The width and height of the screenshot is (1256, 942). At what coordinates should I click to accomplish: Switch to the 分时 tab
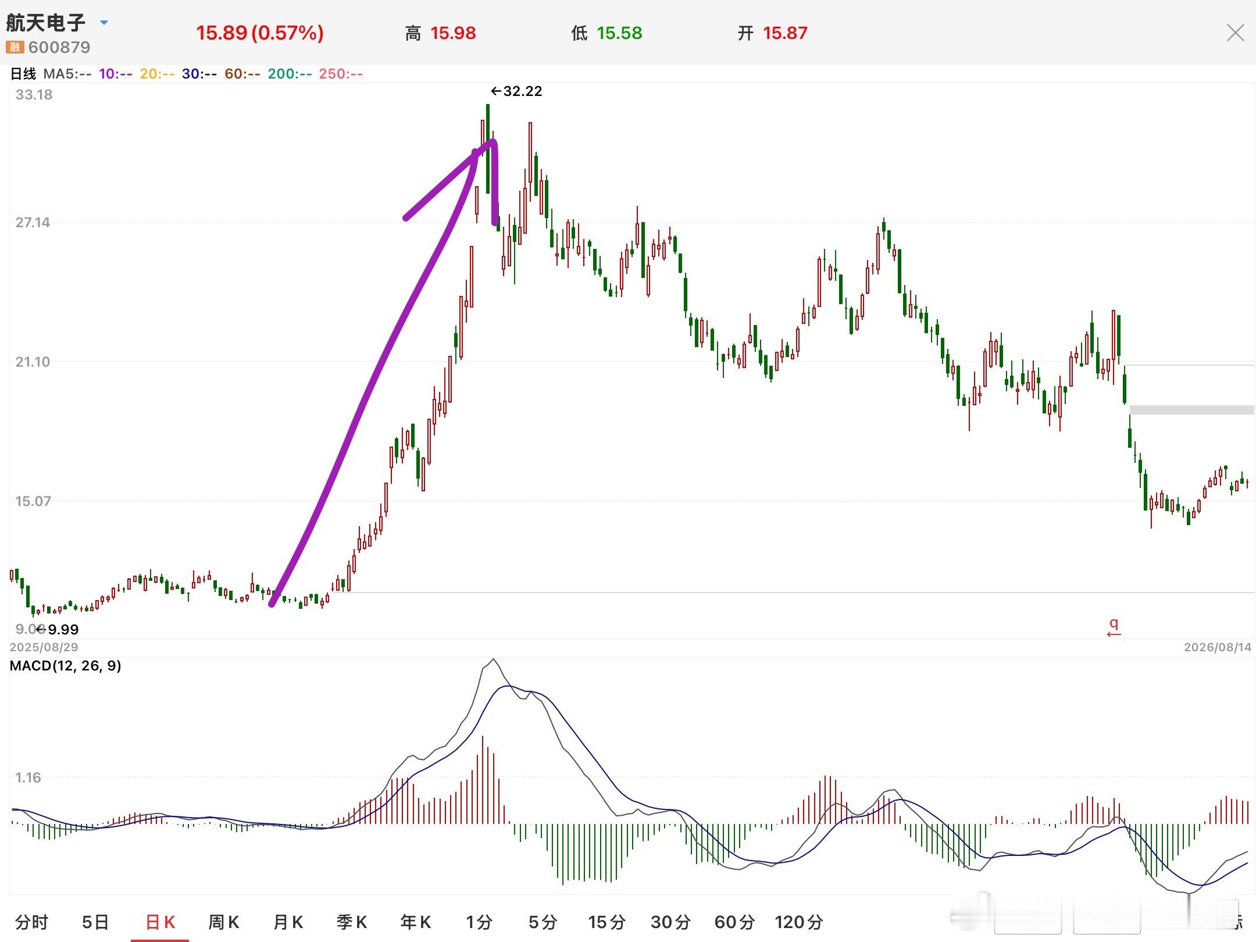32,922
